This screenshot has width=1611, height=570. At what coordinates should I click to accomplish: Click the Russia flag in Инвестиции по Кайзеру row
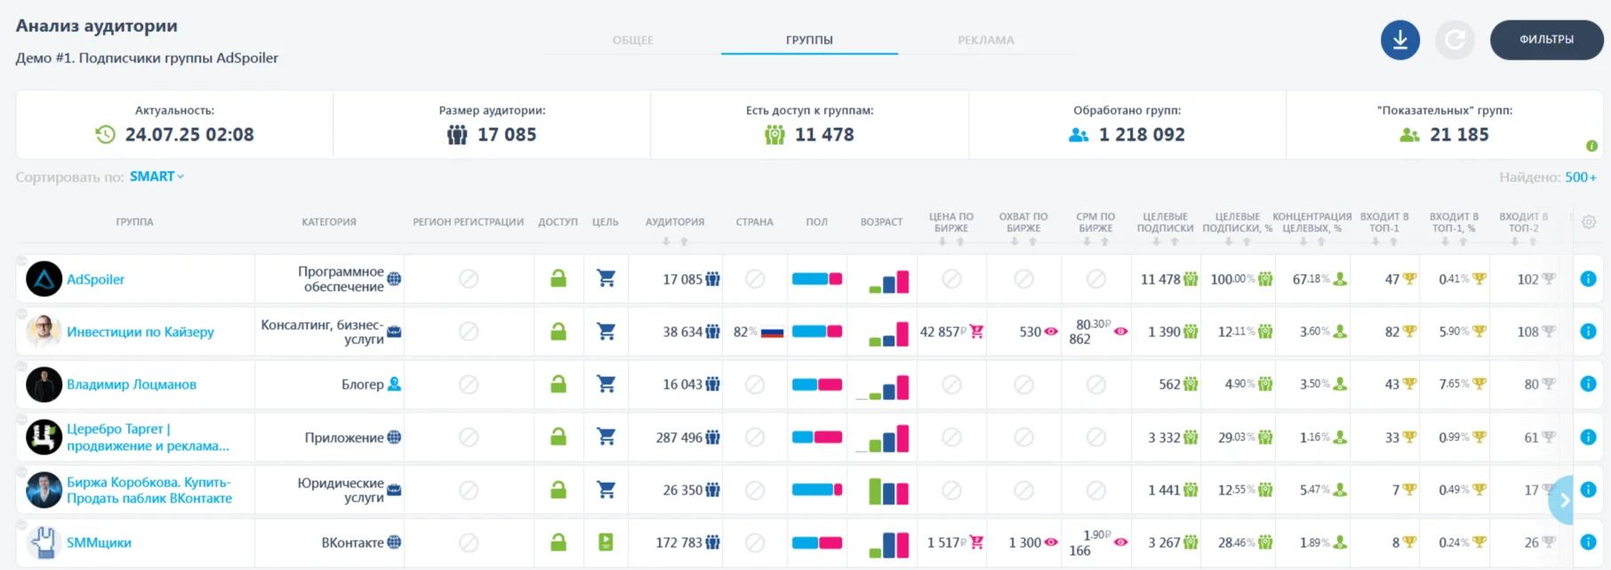coord(773,332)
